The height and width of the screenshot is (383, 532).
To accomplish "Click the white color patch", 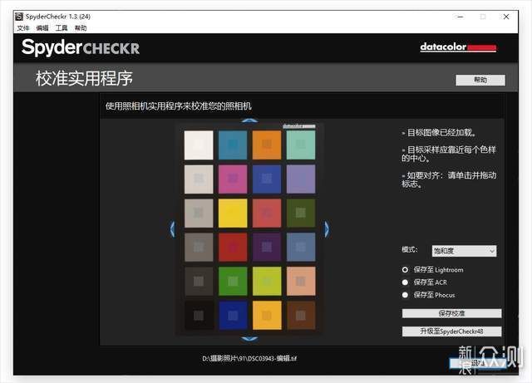I will [199, 145].
